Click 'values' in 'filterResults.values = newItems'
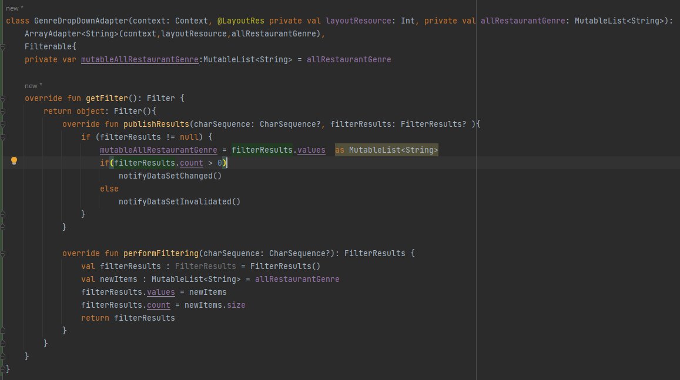This screenshot has height=380, width=680. coord(161,292)
